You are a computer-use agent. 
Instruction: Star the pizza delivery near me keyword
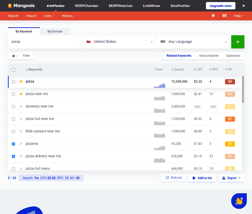21,156
